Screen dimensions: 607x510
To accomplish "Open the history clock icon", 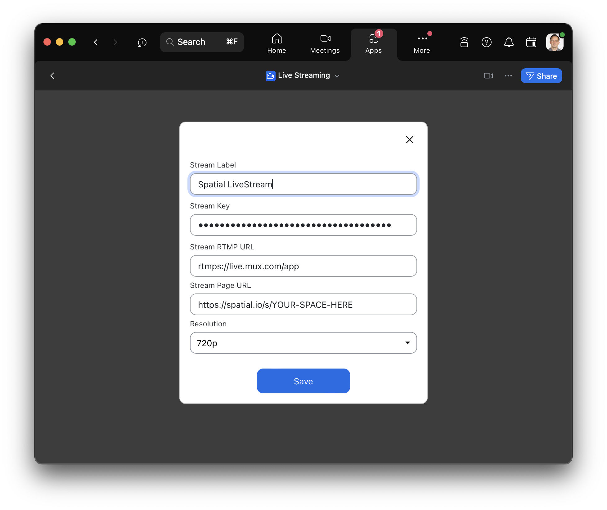I will [142, 42].
